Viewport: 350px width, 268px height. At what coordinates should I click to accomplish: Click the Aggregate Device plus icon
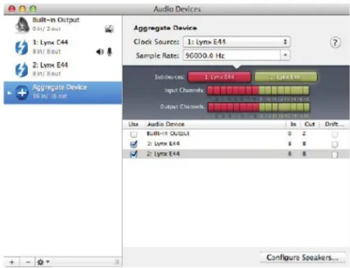pyautogui.click(x=22, y=92)
